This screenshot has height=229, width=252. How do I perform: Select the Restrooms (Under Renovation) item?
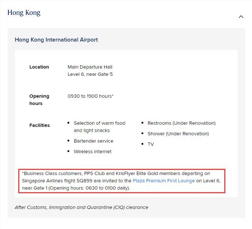[182, 123]
